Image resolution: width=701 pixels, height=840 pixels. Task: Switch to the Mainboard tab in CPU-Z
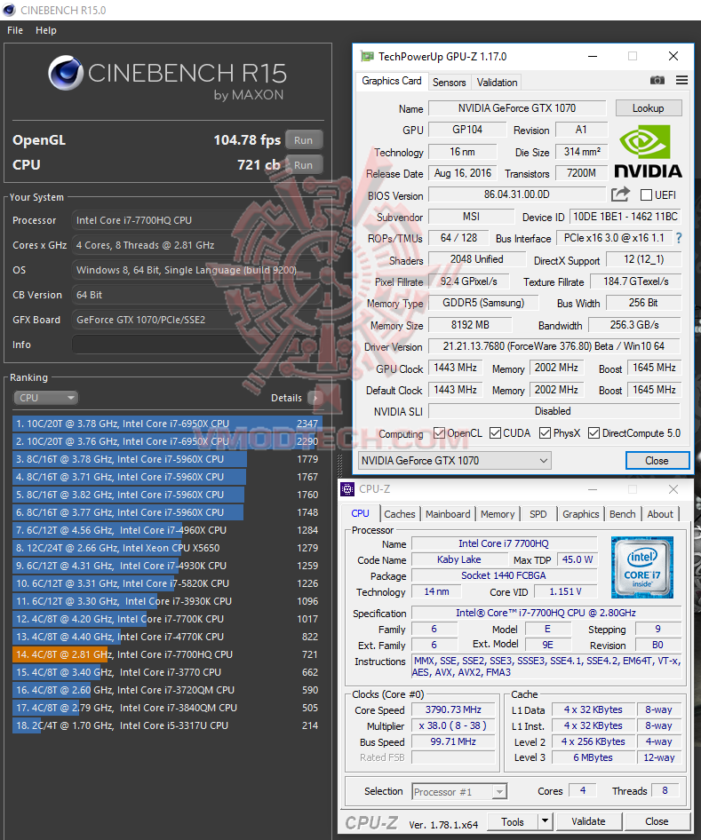click(448, 514)
